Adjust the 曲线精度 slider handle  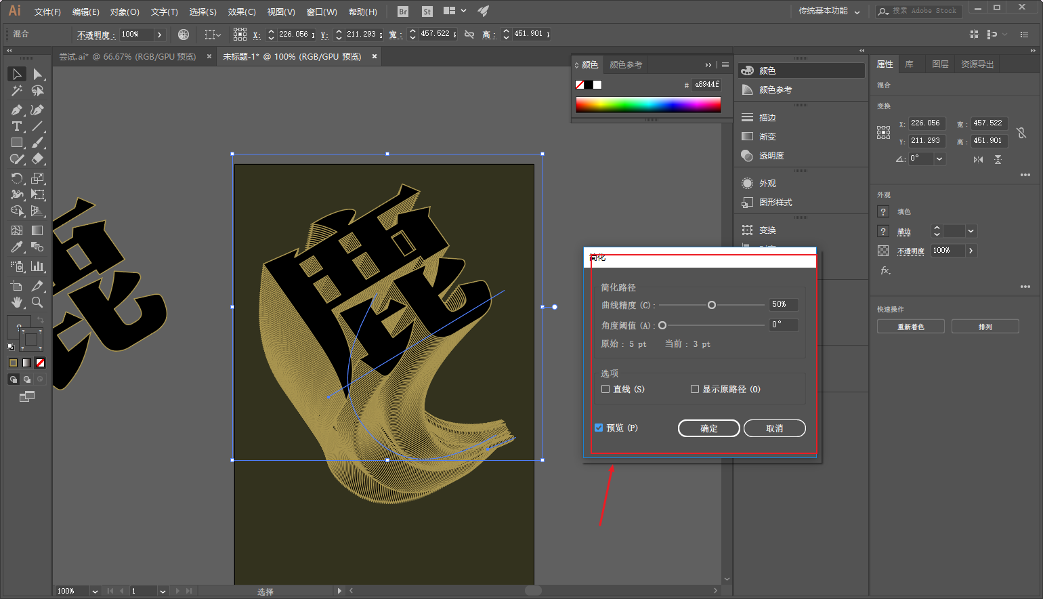click(x=712, y=305)
